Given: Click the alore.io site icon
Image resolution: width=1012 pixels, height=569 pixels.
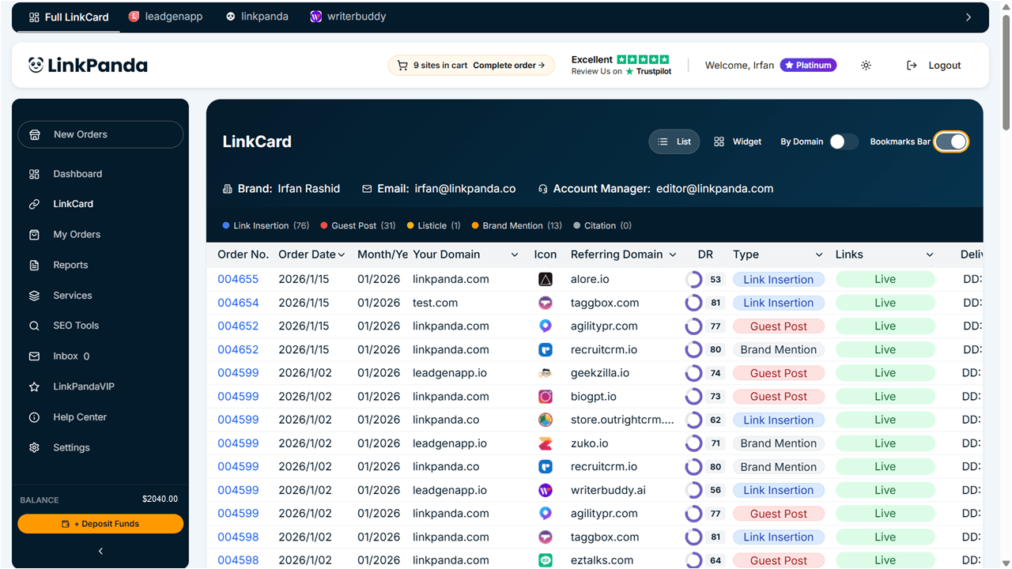Looking at the screenshot, I should [x=545, y=279].
